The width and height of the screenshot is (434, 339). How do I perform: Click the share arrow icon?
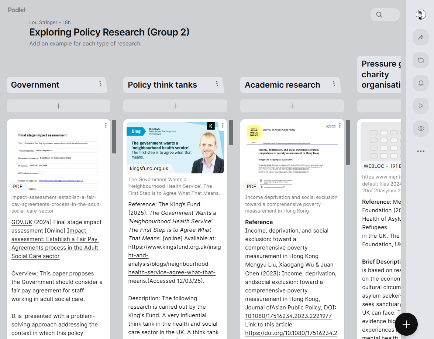pyautogui.click(x=421, y=37)
